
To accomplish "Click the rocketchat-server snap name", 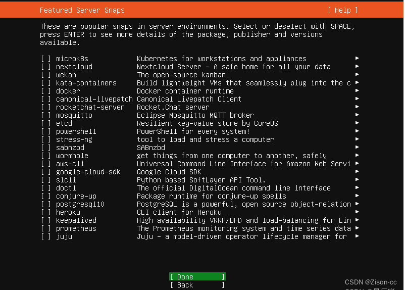I will tap(90, 107).
